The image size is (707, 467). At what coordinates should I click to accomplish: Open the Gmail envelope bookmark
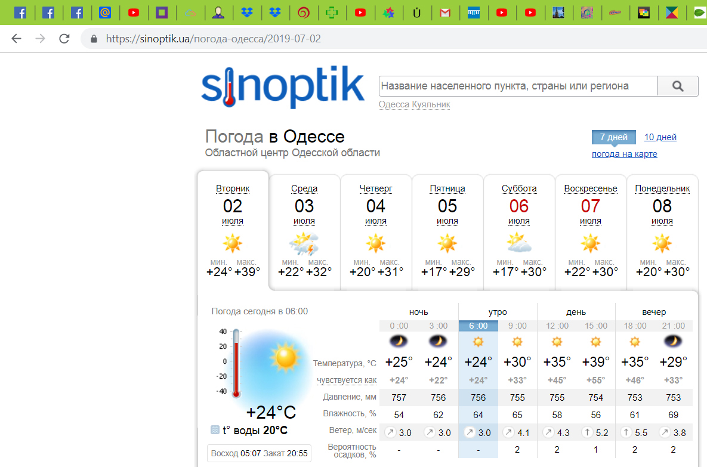pos(445,13)
